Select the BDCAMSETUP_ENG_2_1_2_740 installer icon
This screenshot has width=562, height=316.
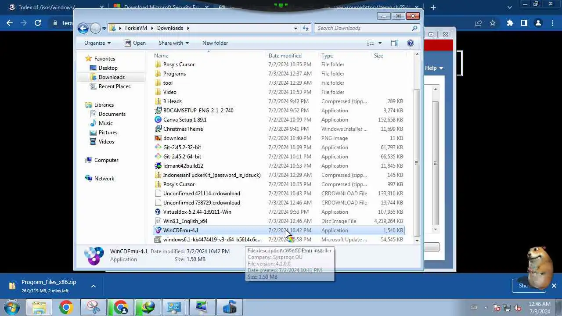[x=158, y=111]
